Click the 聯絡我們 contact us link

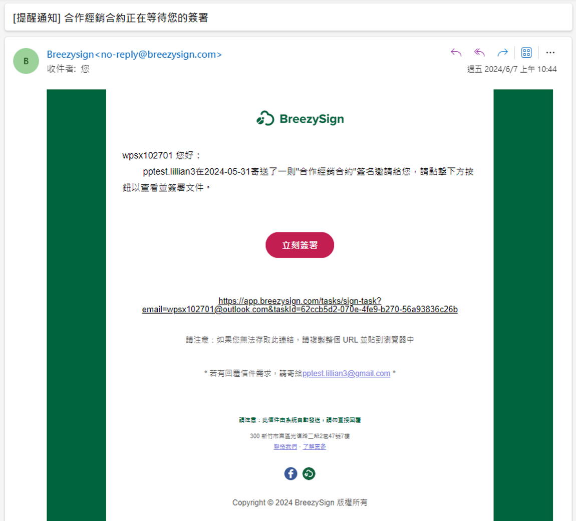click(x=285, y=446)
